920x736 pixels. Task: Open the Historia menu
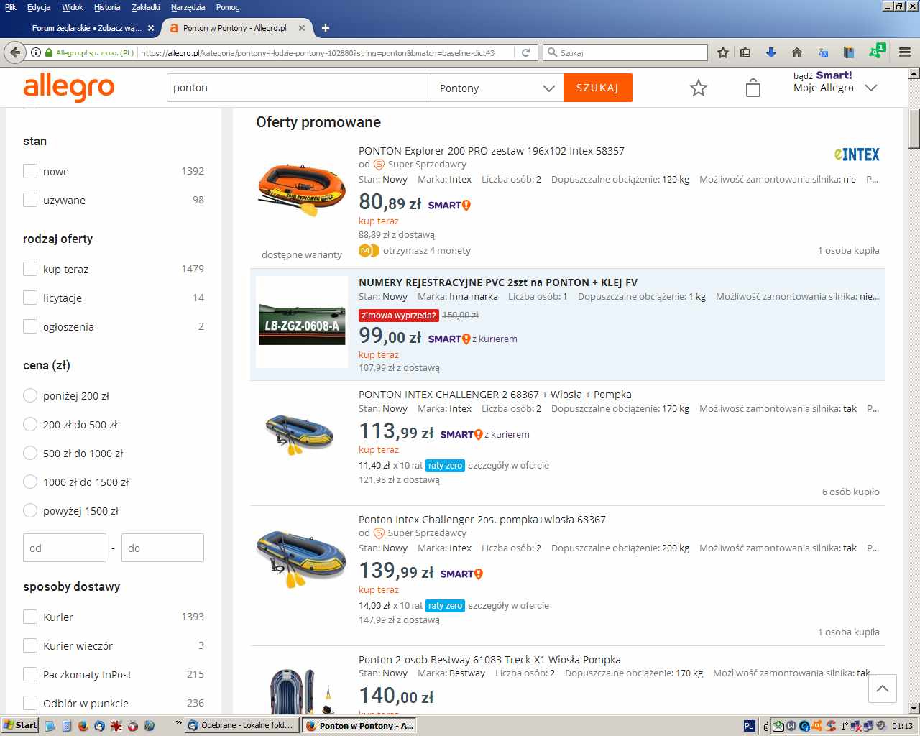[x=107, y=7]
